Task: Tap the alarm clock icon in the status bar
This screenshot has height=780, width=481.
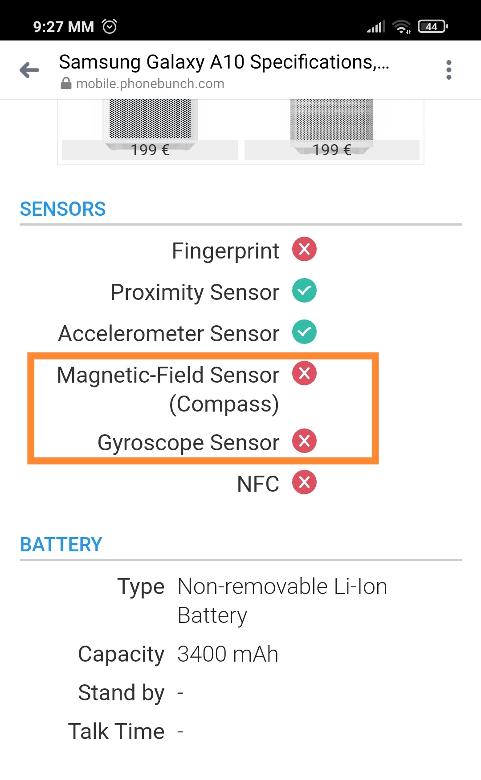Action: tap(110, 26)
